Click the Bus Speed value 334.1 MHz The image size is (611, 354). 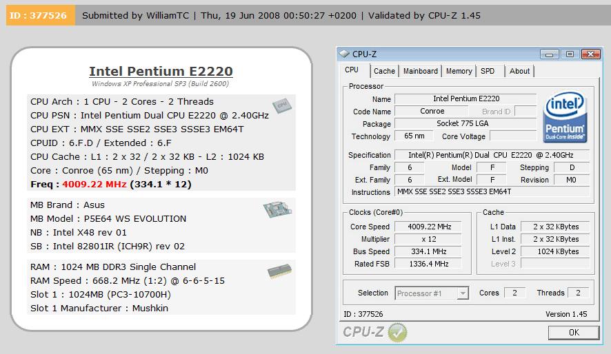coord(429,251)
